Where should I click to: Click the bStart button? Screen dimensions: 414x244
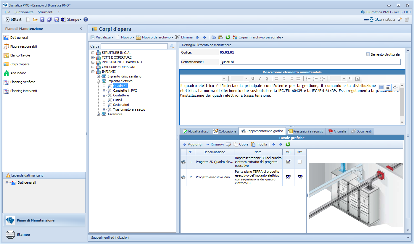coord(13,20)
